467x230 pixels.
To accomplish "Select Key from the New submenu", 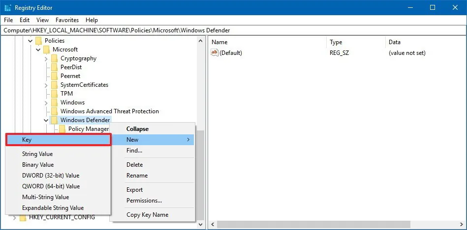I will 59,140.
